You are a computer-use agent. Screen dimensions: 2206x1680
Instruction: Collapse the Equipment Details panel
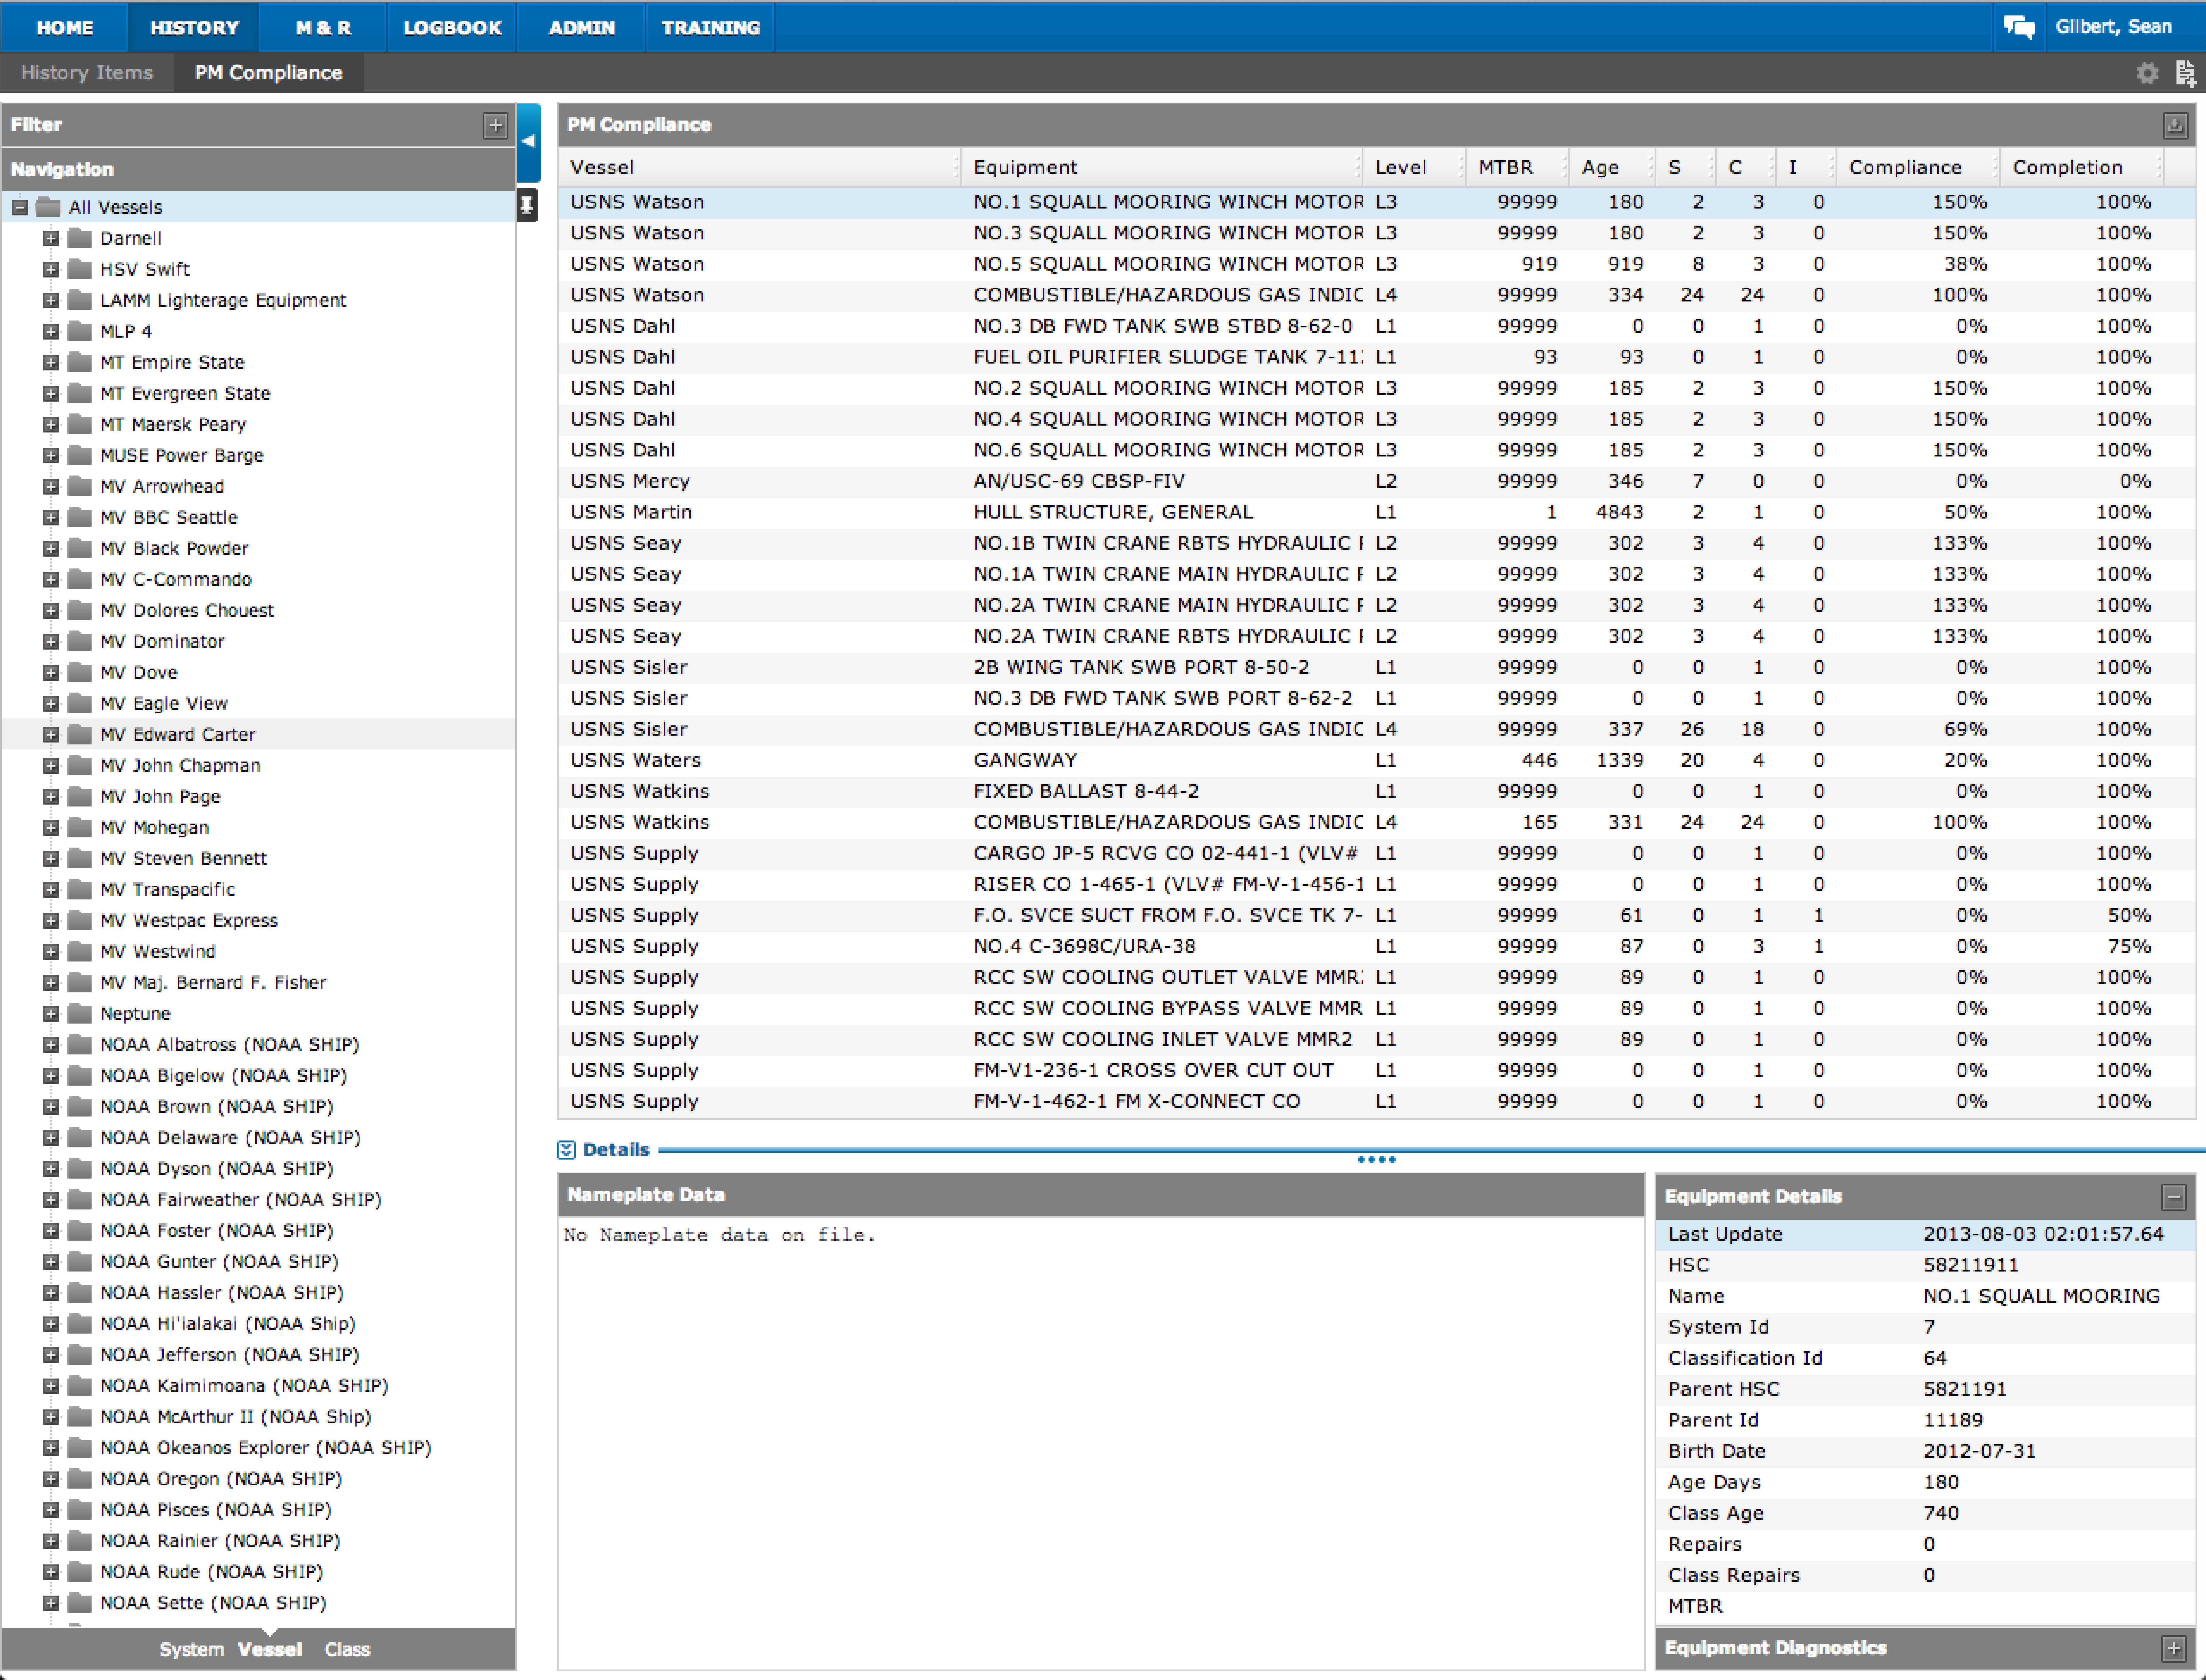[2173, 1197]
